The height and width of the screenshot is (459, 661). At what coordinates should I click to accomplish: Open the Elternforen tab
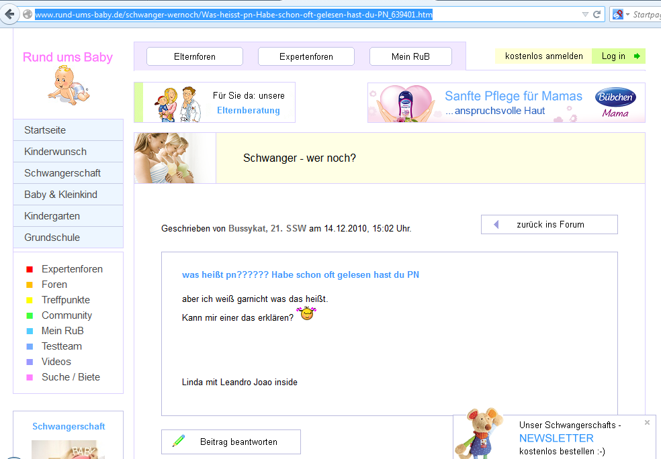pos(194,56)
